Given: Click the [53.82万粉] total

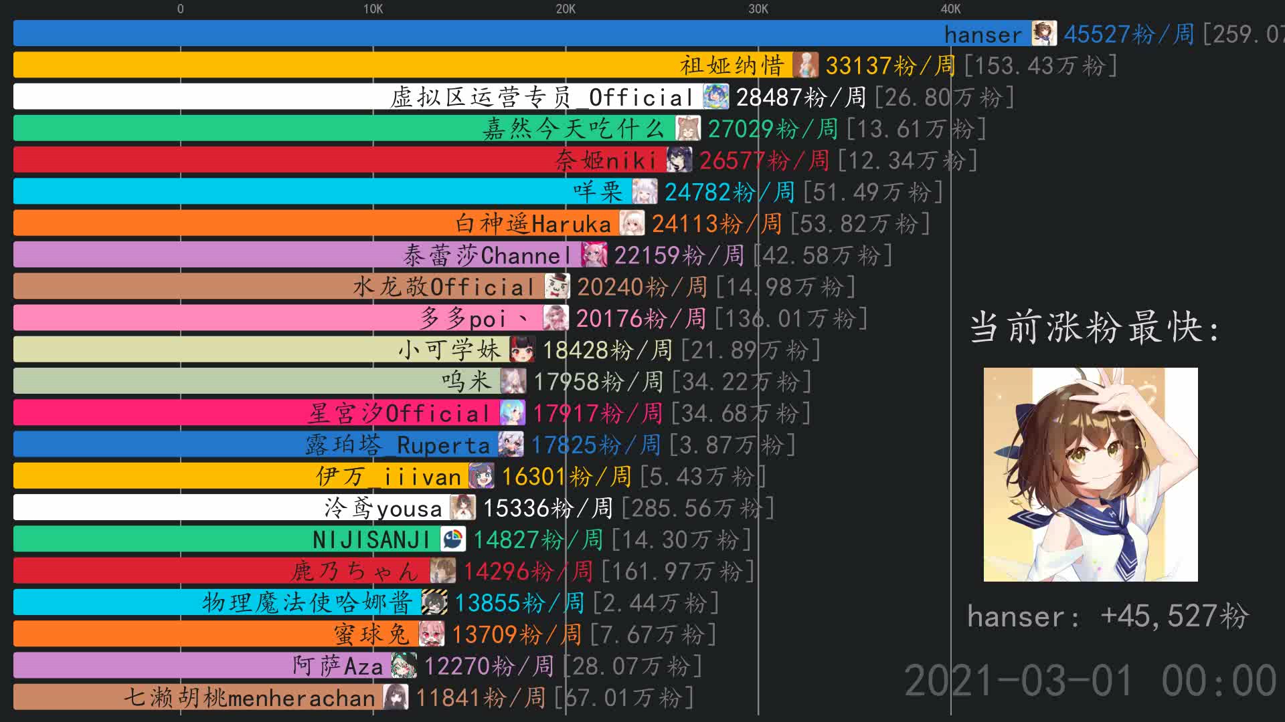Looking at the screenshot, I should pyautogui.click(x=861, y=224).
